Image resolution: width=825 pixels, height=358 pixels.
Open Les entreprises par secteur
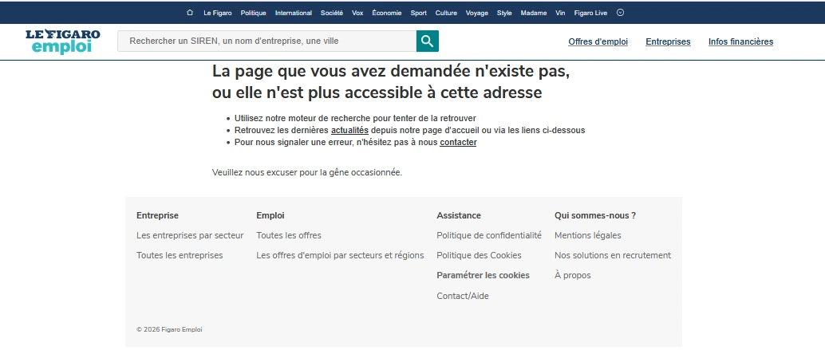190,235
